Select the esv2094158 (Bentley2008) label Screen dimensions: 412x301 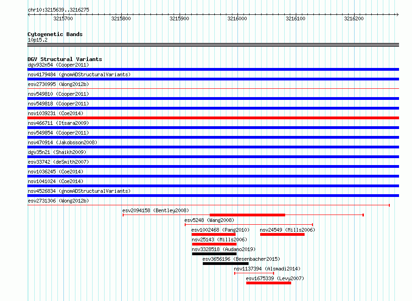pyautogui.click(x=156, y=210)
